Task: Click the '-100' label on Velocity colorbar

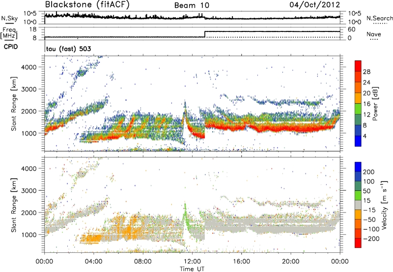Action: [x=371, y=229]
